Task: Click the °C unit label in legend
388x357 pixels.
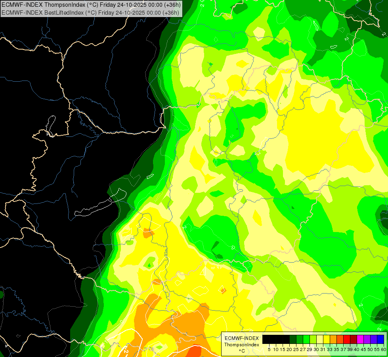Action: (242, 351)
